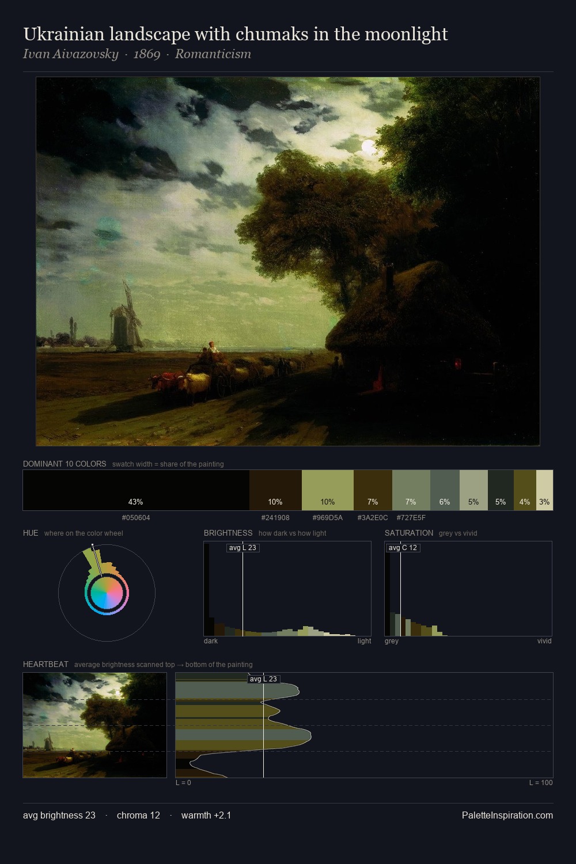Click 'how dark vs how light' caption
This screenshot has width=576, height=864.
(x=293, y=533)
